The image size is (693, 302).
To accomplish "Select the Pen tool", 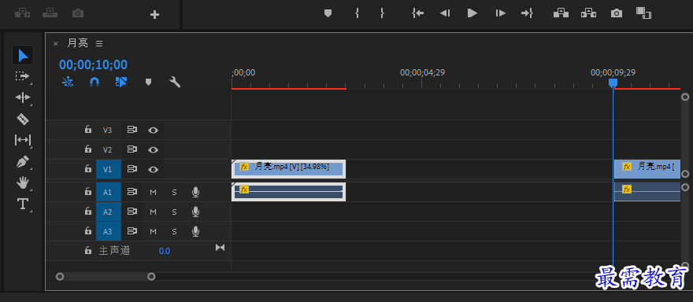I will [x=23, y=161].
